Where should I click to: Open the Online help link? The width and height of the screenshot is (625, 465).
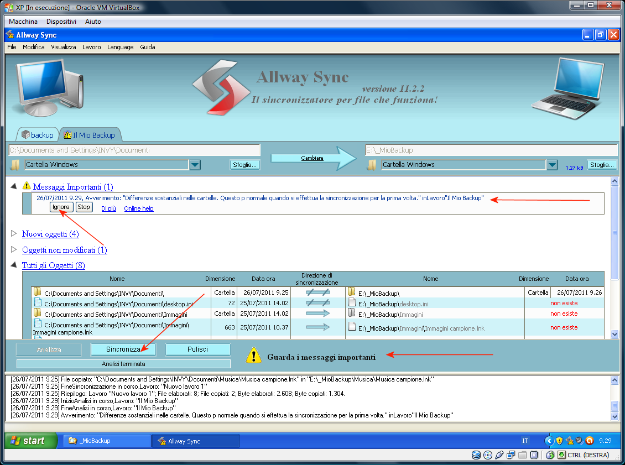click(139, 208)
